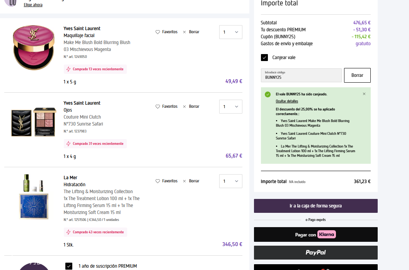The image size is (409, 270).
Task: Close the BUNNY25 voucher confirmation message
Action: [364, 94]
